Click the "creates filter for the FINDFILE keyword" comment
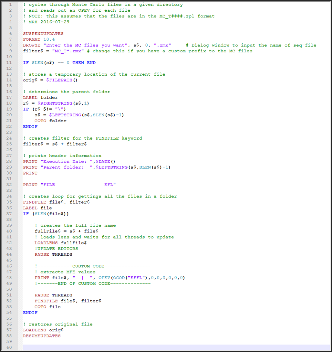Viewport: 332px width, 352px height. click(83, 138)
